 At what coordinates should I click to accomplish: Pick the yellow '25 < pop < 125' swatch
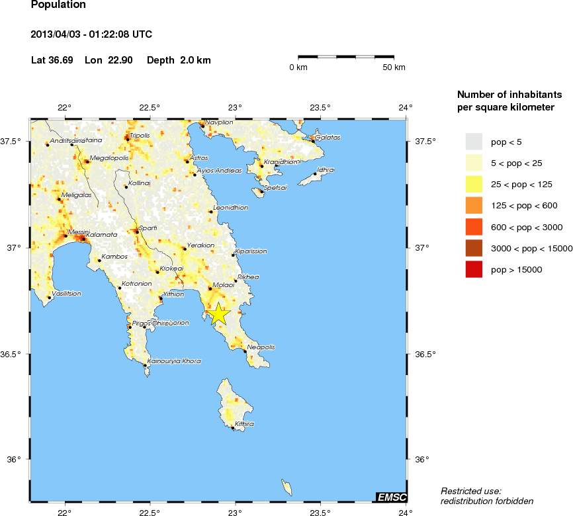[x=474, y=184]
